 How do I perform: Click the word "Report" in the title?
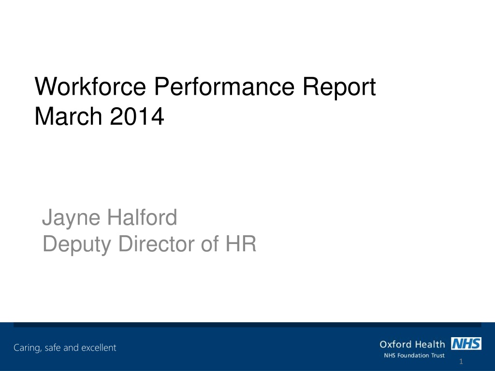339,87
